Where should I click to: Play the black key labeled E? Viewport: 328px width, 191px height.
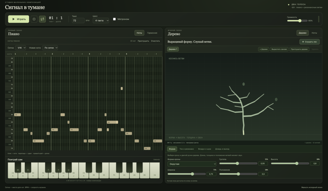click(28, 168)
